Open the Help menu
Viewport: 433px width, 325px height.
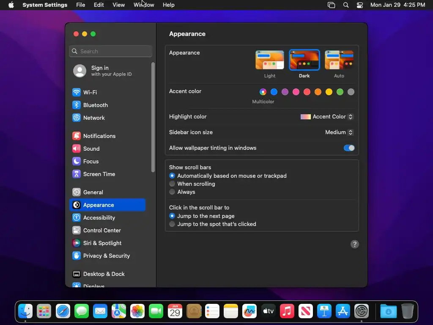tap(168, 5)
